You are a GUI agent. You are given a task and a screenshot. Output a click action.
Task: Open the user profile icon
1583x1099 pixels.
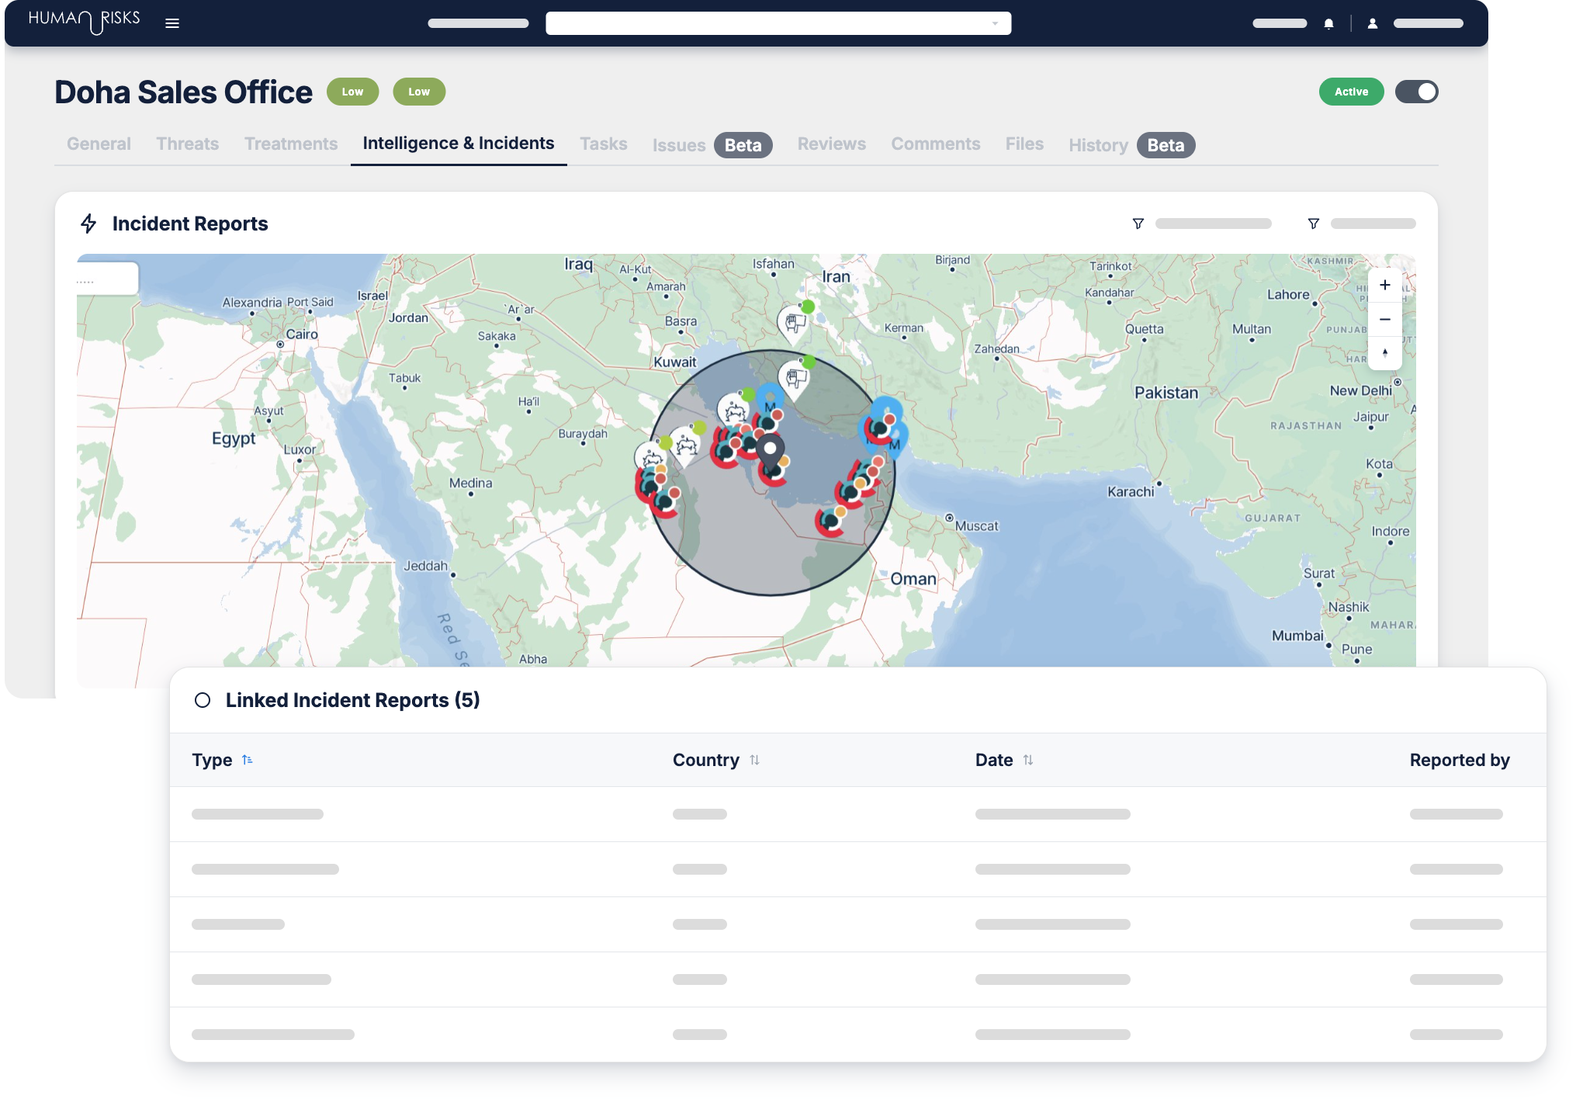click(x=1372, y=24)
